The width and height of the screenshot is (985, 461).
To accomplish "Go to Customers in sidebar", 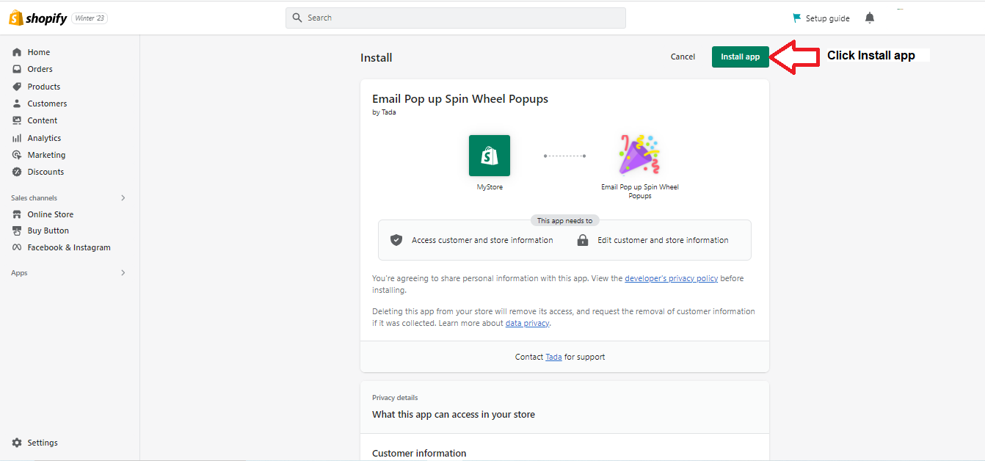I will (x=47, y=104).
